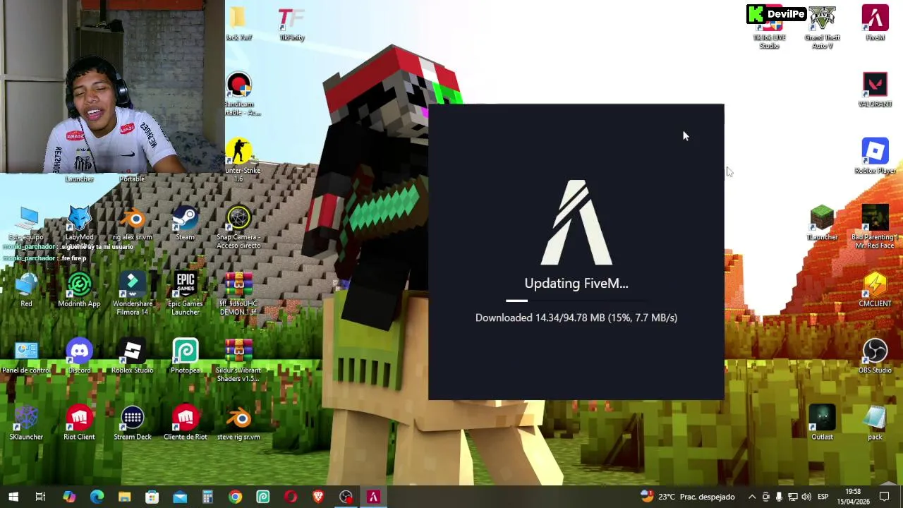Open the Panel de control icon
The width and height of the screenshot is (903, 508).
pos(26,356)
